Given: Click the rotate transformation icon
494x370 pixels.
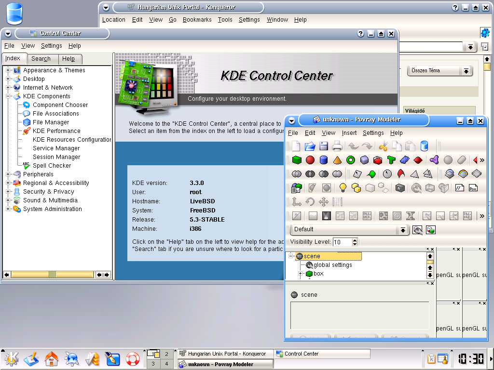Looking at the screenshot, I should click(310, 202).
